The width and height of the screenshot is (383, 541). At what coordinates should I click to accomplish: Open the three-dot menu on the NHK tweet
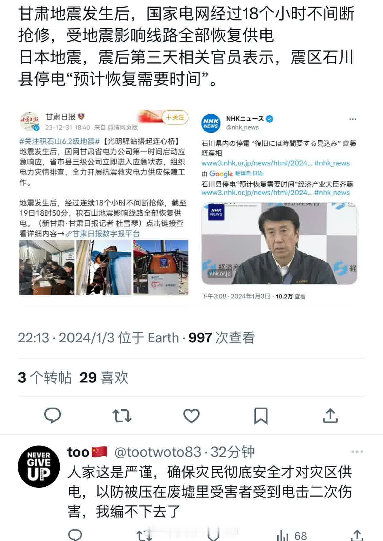(x=353, y=119)
